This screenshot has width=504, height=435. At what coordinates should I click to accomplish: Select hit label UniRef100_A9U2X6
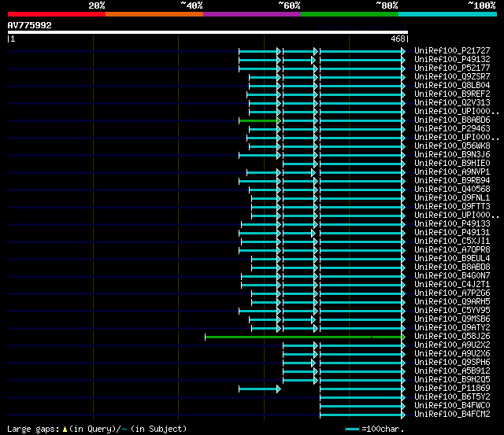tap(452, 354)
